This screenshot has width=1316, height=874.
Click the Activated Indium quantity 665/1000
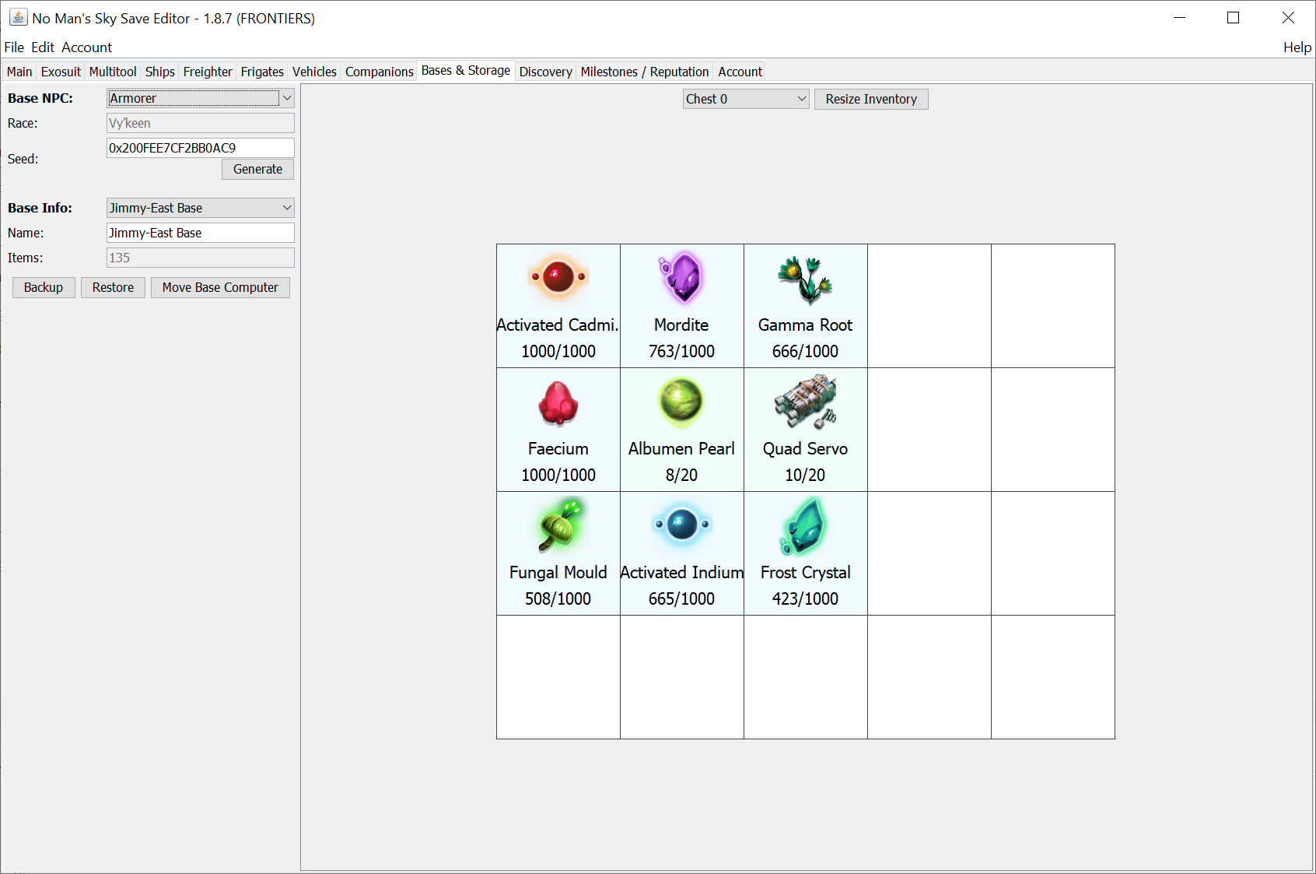(681, 598)
